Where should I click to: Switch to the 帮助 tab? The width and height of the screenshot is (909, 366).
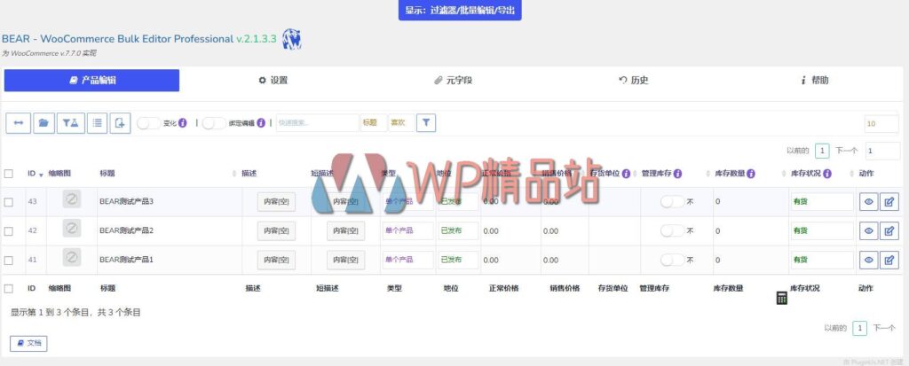tap(815, 81)
